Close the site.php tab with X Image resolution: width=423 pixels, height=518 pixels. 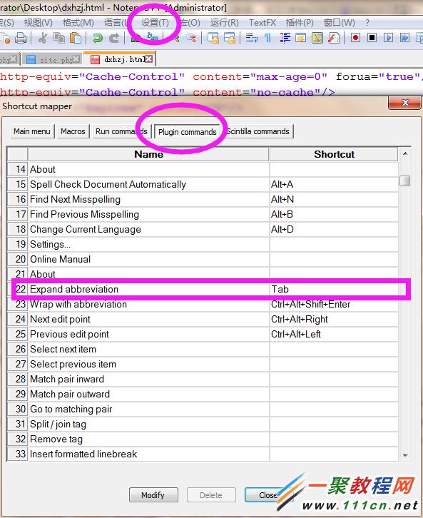[x=76, y=59]
